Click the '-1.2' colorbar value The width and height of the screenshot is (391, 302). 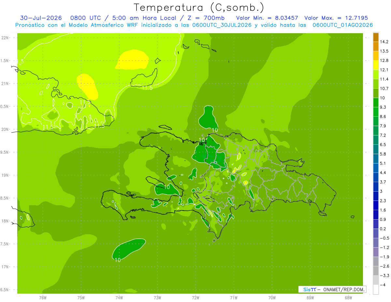click(384, 247)
